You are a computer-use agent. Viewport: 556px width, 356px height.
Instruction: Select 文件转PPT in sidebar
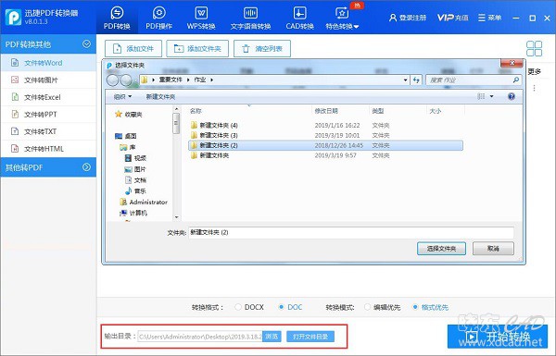[x=48, y=115]
